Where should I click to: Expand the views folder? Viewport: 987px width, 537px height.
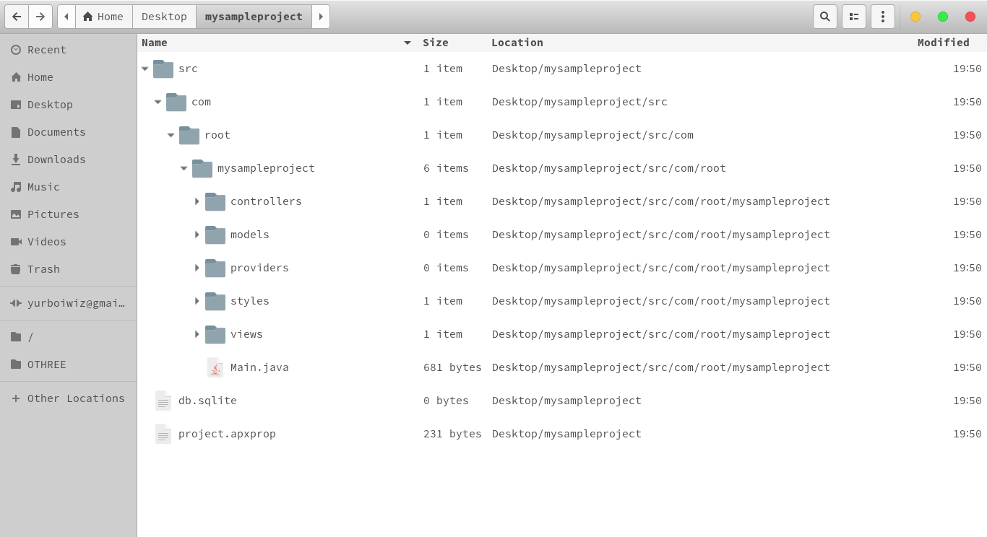point(197,334)
